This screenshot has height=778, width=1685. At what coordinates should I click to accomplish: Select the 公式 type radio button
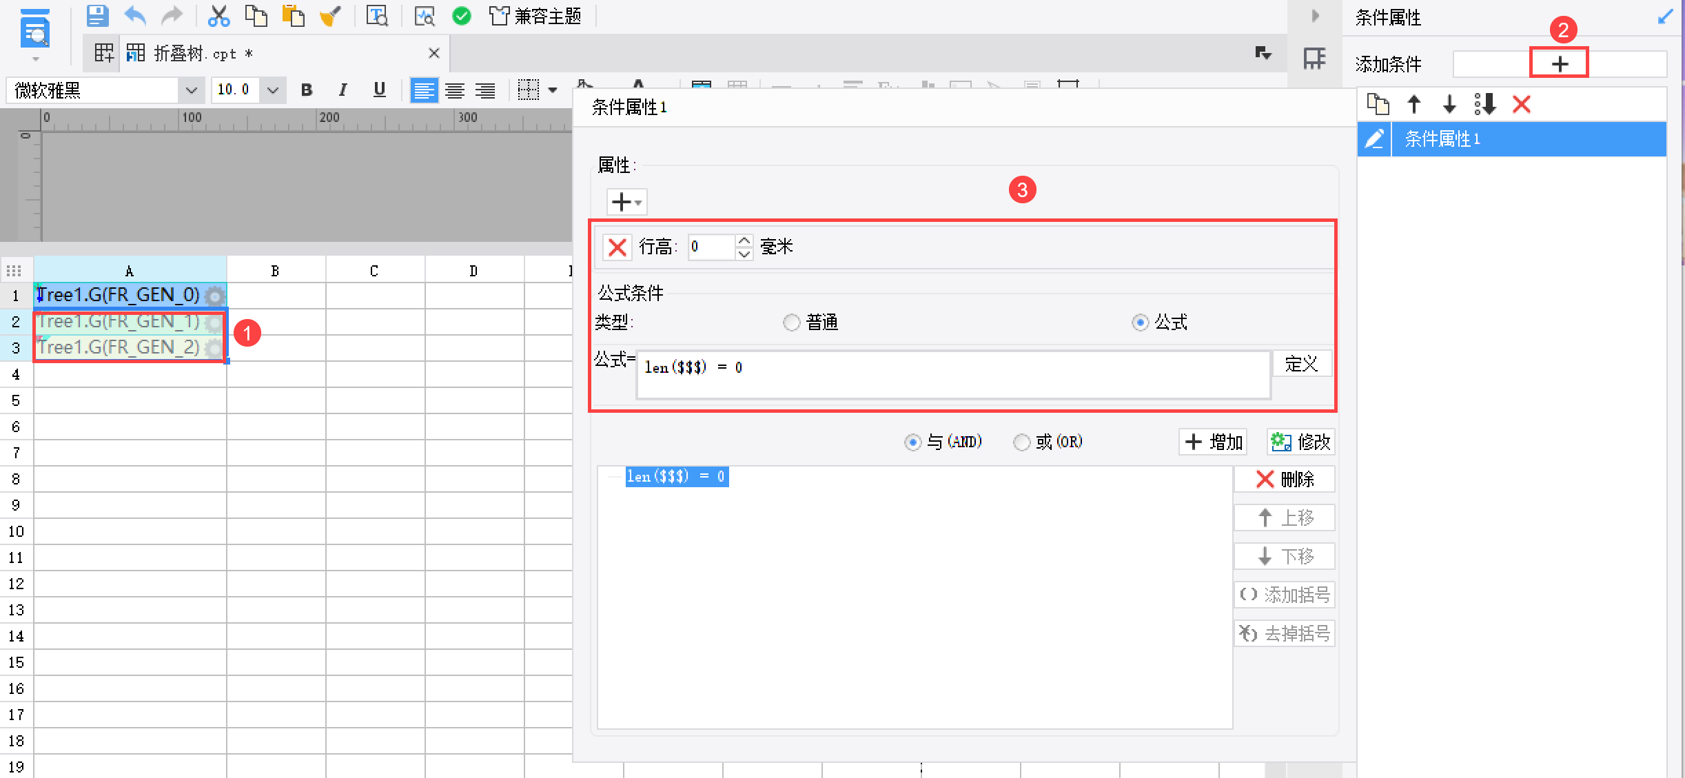(x=1140, y=323)
